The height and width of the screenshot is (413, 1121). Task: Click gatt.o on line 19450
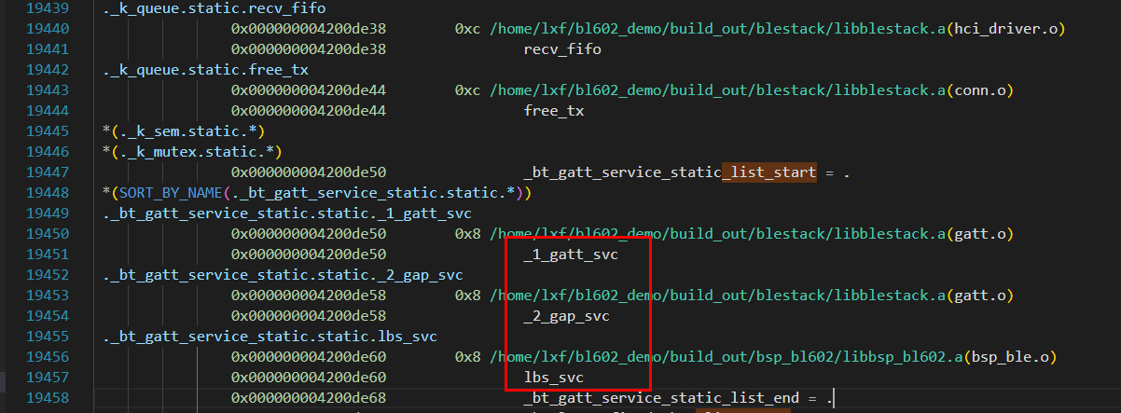978,234
